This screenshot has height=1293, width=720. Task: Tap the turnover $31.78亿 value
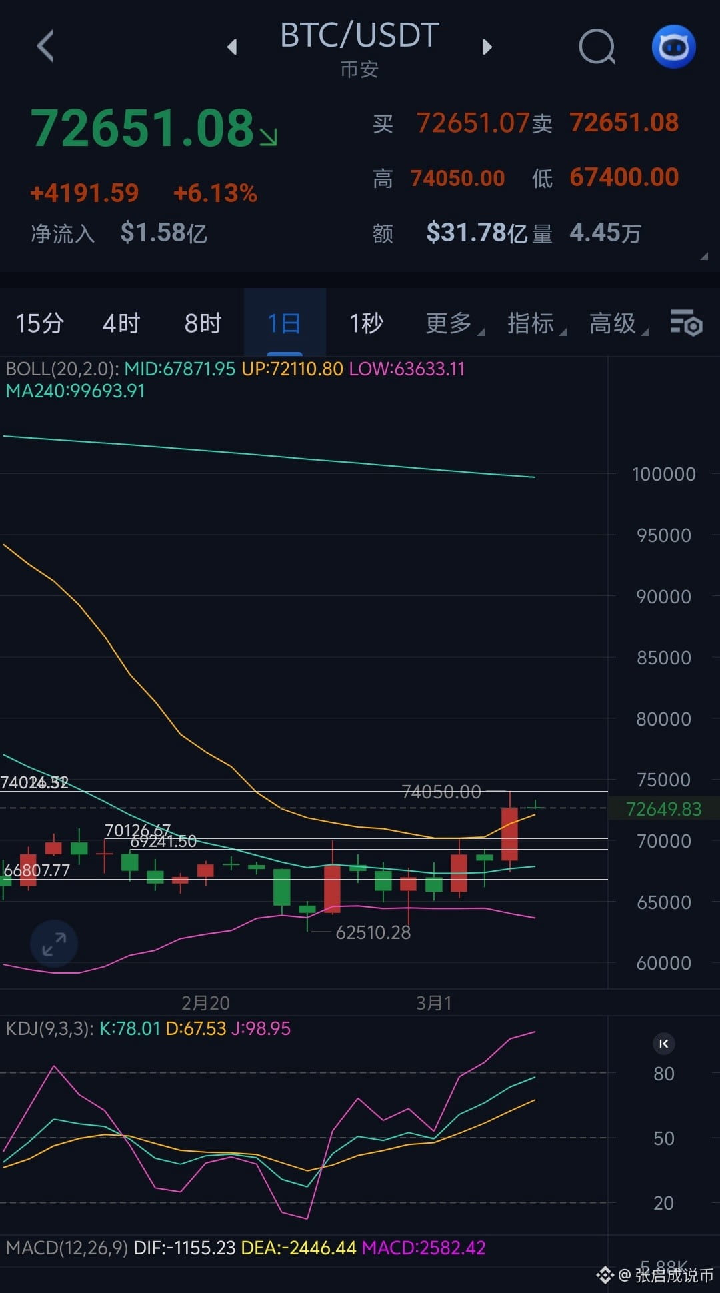(x=477, y=233)
